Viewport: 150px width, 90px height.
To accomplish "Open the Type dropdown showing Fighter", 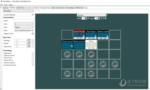I will (x=24, y=27).
